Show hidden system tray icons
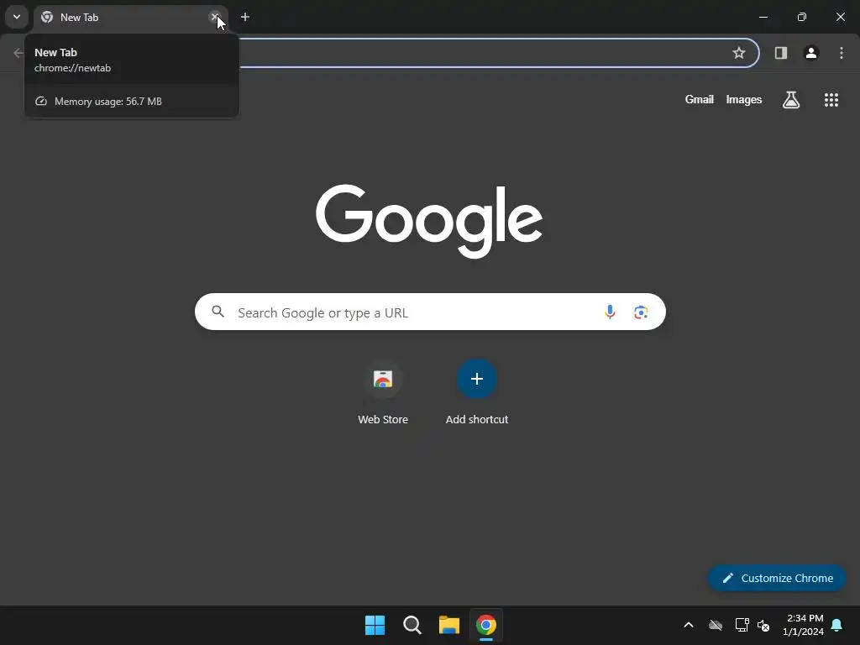 [x=689, y=625]
